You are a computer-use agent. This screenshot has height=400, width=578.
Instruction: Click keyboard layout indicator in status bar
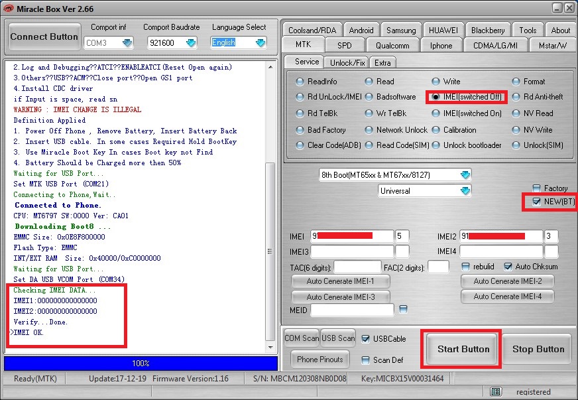tap(496, 391)
